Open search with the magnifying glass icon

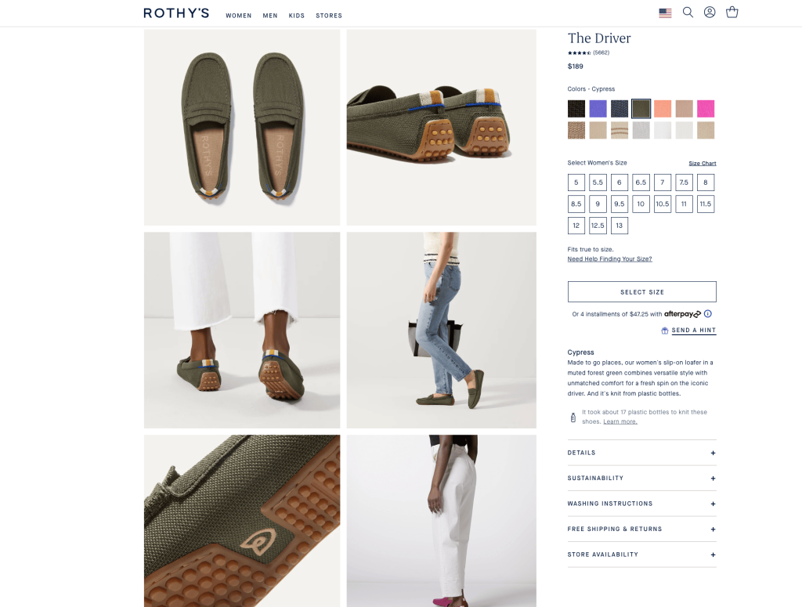[x=688, y=13]
